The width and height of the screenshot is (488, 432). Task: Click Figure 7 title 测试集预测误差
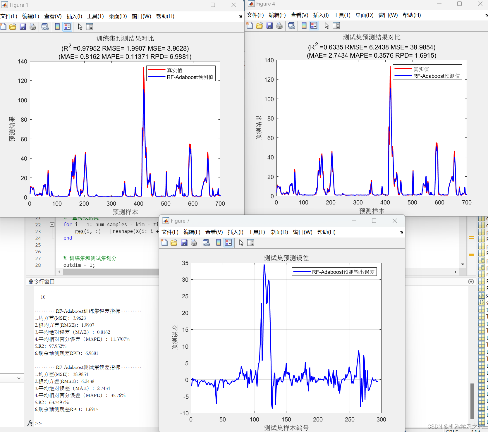(x=286, y=258)
